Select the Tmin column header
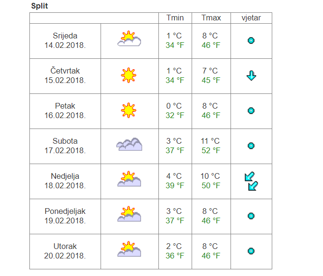323x276 pixels. coord(175,18)
